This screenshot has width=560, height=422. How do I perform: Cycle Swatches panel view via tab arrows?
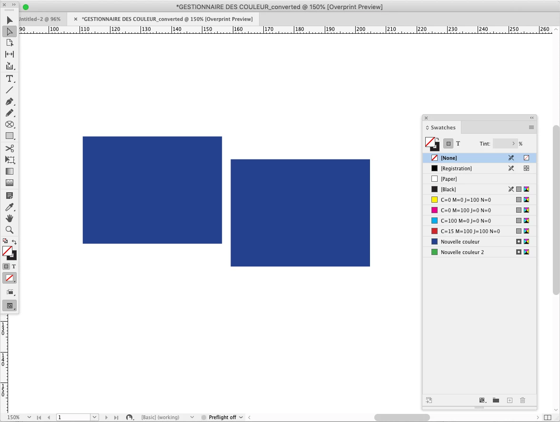(427, 128)
